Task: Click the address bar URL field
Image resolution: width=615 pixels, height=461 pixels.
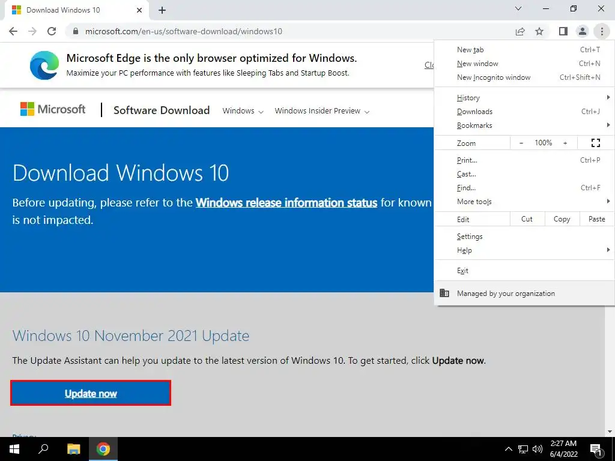Action: [x=290, y=31]
